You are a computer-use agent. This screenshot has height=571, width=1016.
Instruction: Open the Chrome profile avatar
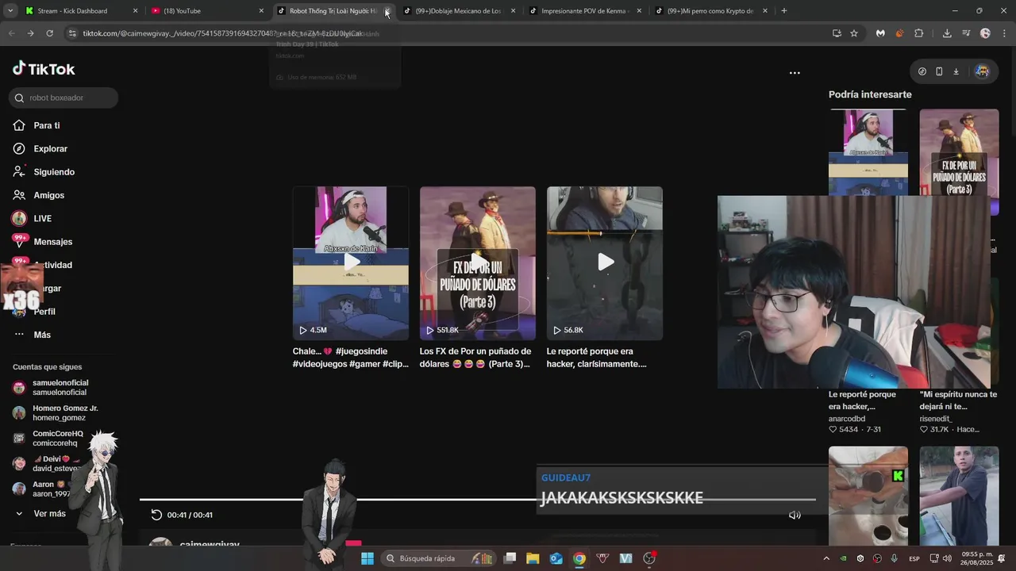click(x=985, y=33)
